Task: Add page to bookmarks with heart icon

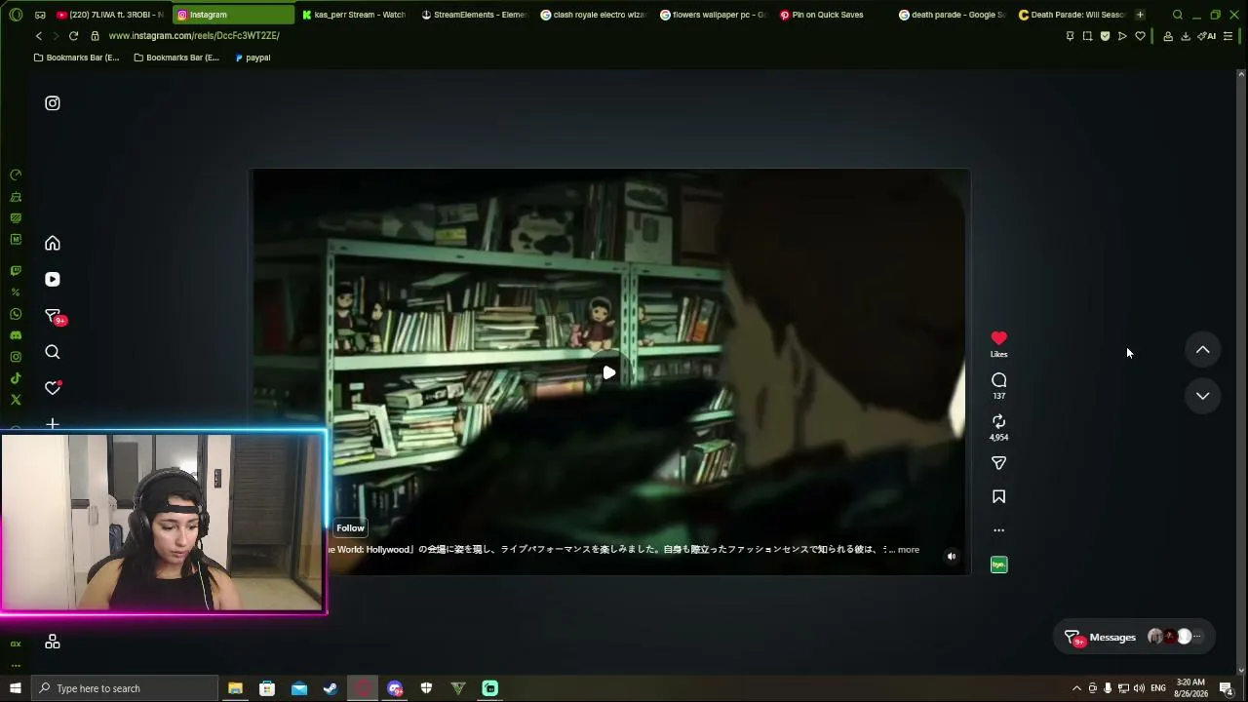Action: [1140, 36]
